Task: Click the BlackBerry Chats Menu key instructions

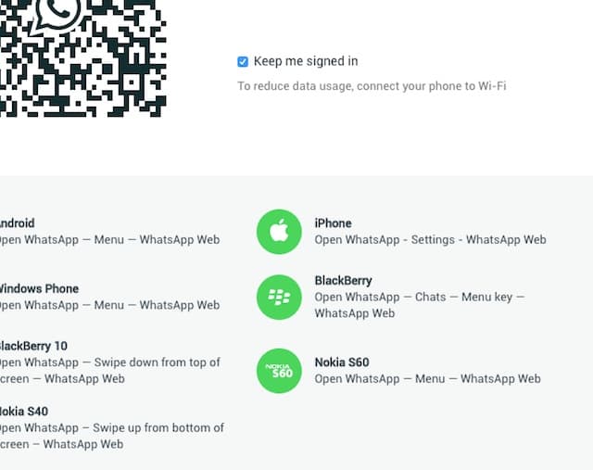Action: (420, 305)
